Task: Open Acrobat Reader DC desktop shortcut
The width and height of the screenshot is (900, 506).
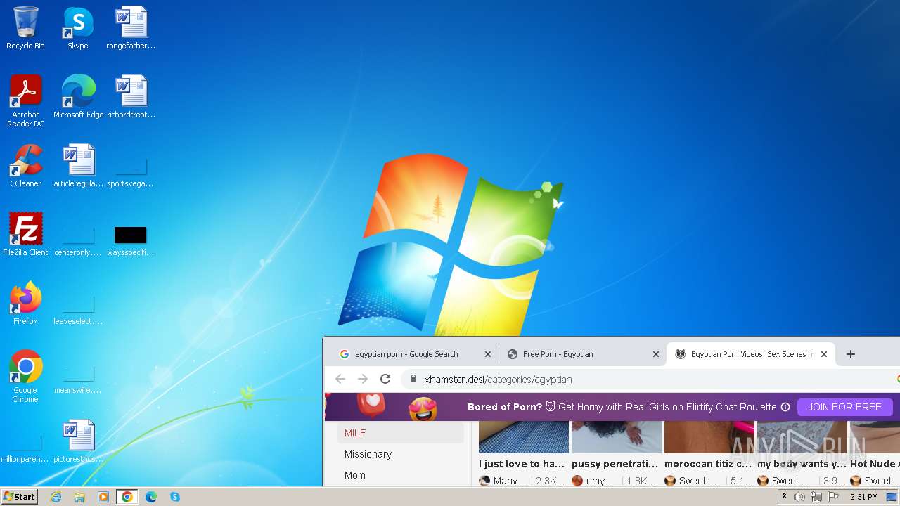Action: [25, 100]
